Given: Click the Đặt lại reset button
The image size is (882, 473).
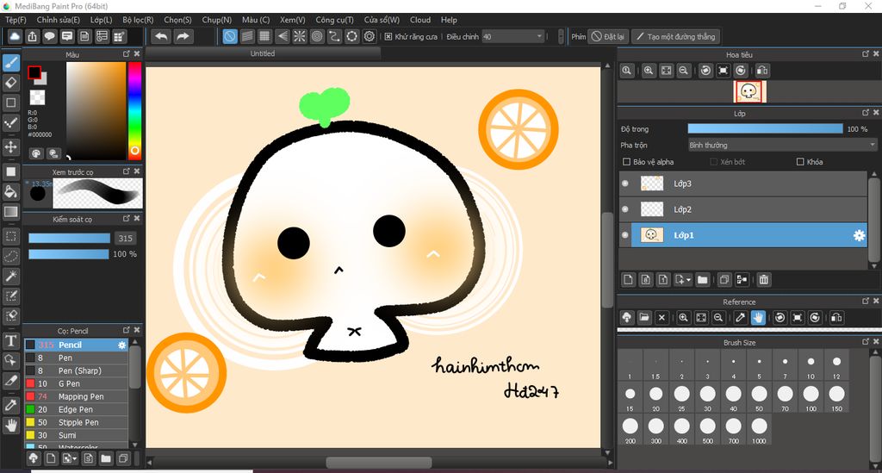Looking at the screenshot, I should (609, 36).
